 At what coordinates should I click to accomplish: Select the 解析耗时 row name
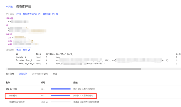pos(13,95)
